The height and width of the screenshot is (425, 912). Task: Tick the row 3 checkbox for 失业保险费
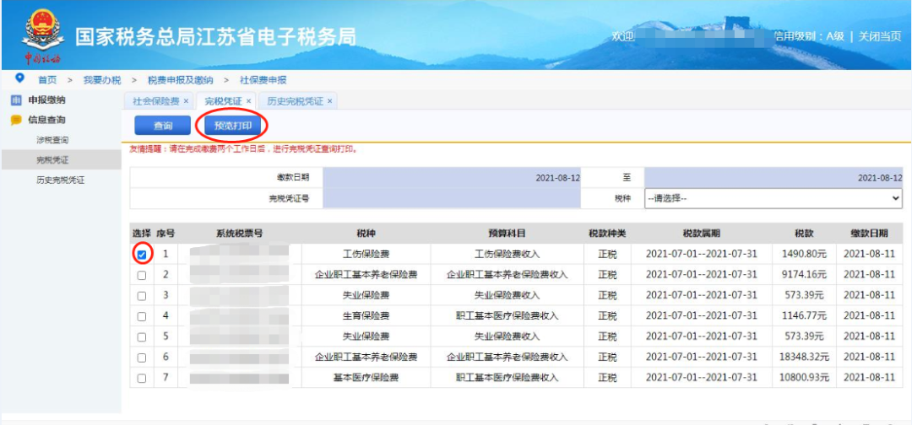(x=142, y=295)
